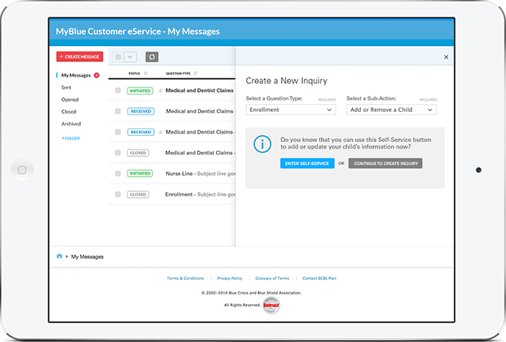Open the Sub-Action dropdown showing Add or Remove a Child
Image resolution: width=506 pixels, height=342 pixels.
pyautogui.click(x=391, y=109)
